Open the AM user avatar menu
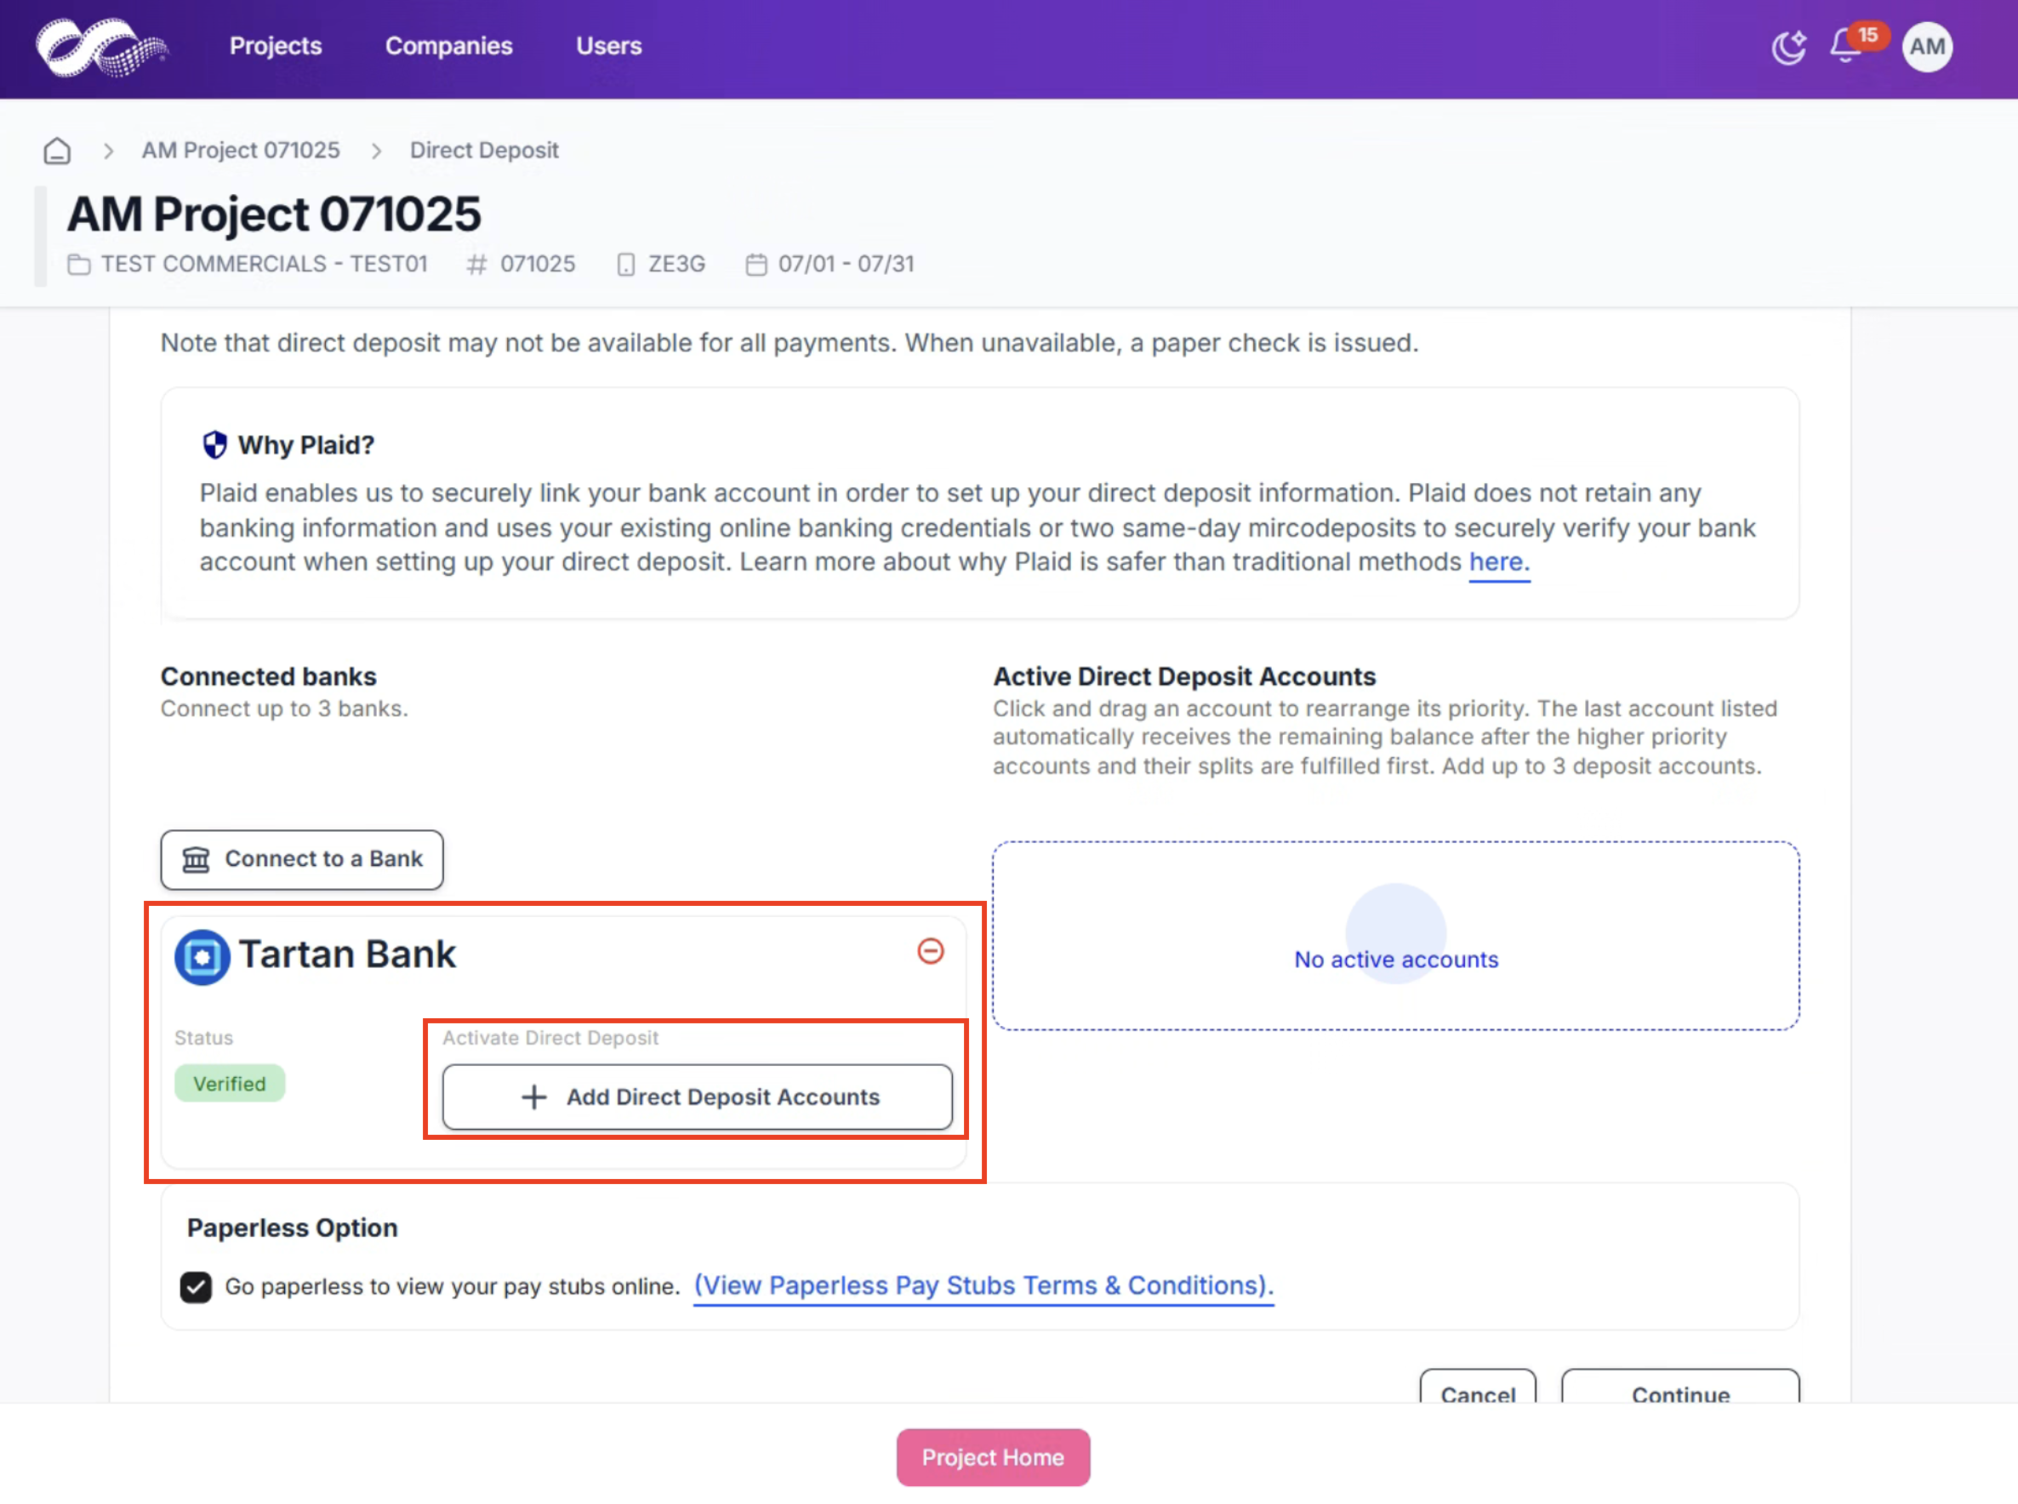This screenshot has height=1504, width=2018. pyautogui.click(x=1927, y=47)
